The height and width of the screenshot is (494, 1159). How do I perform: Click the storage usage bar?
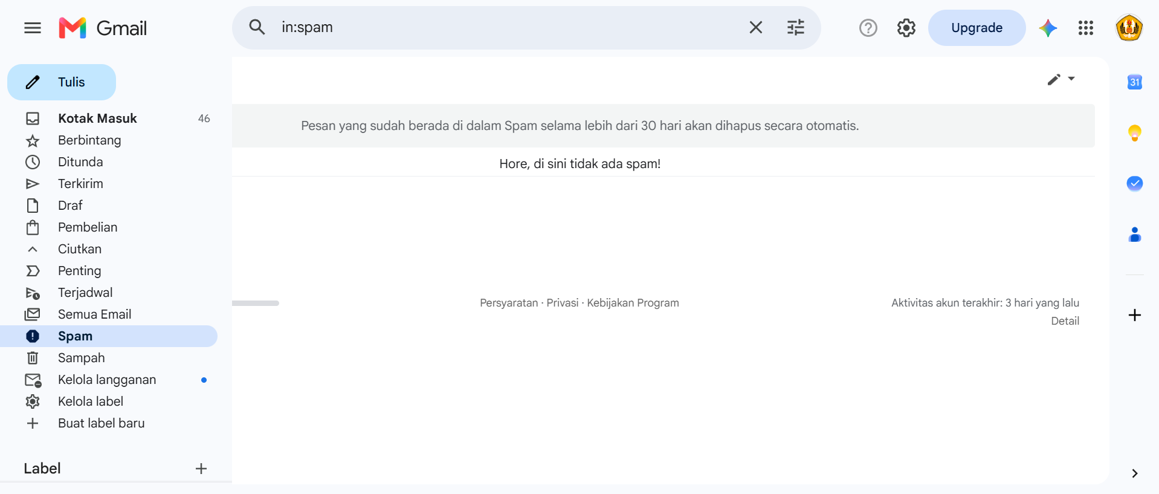(256, 303)
